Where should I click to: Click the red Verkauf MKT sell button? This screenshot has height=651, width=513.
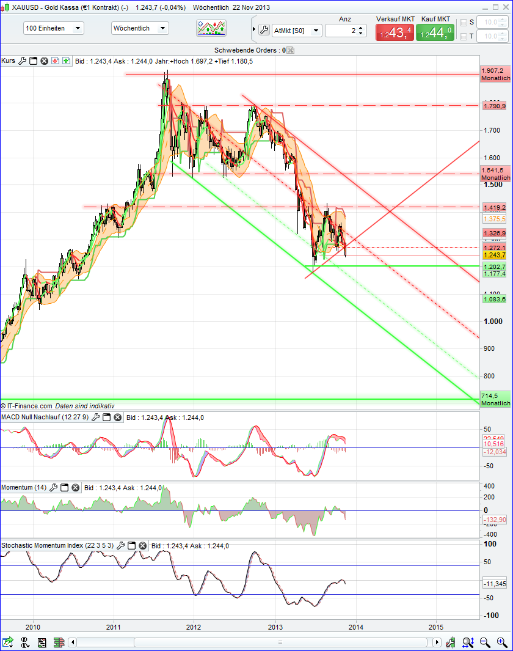point(394,31)
